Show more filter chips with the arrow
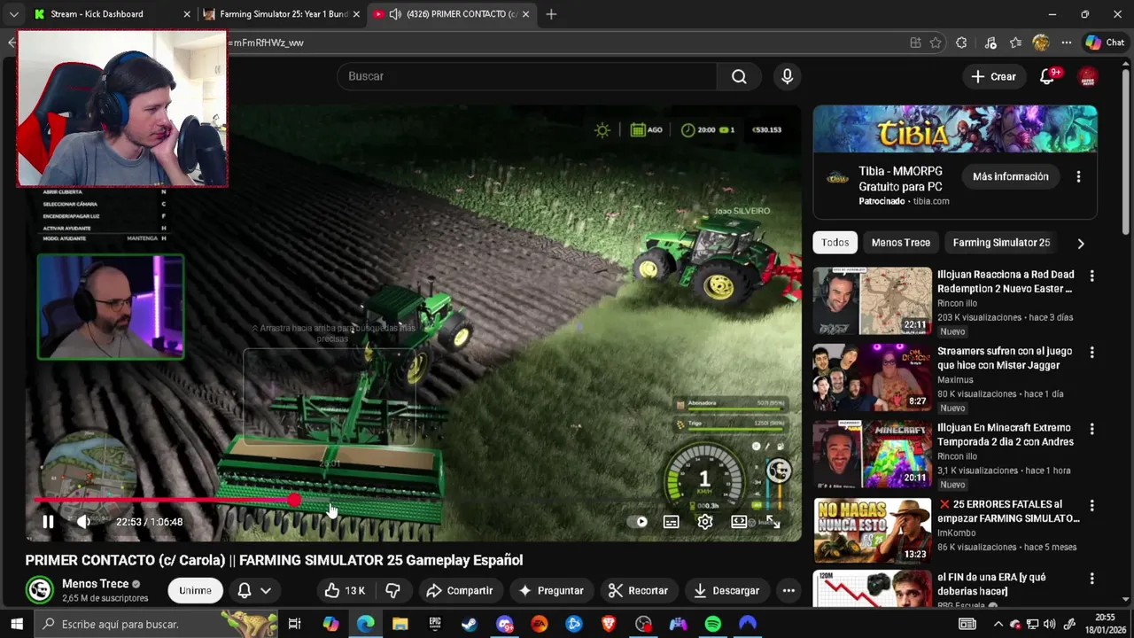The image size is (1134, 638). [x=1080, y=243]
